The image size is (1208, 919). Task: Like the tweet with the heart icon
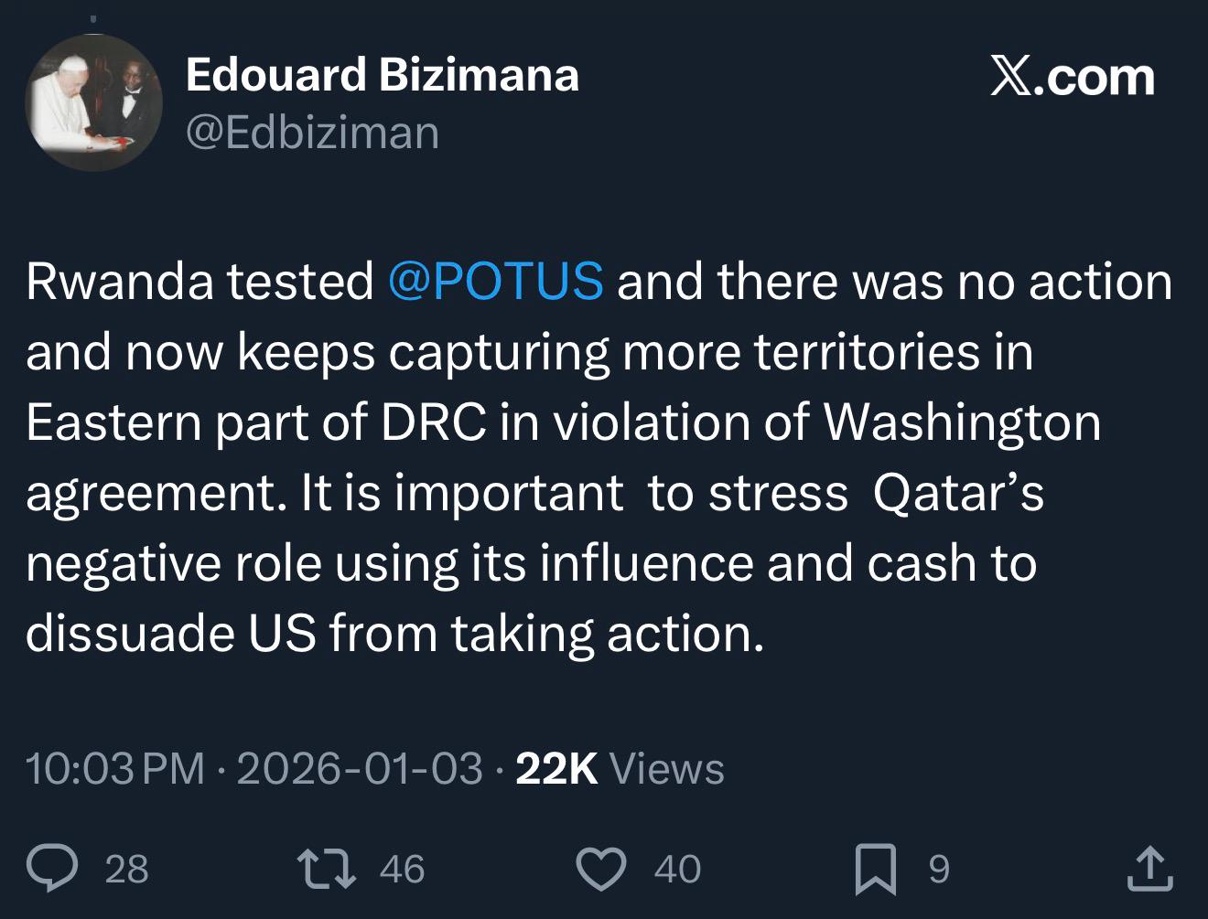pos(601,868)
